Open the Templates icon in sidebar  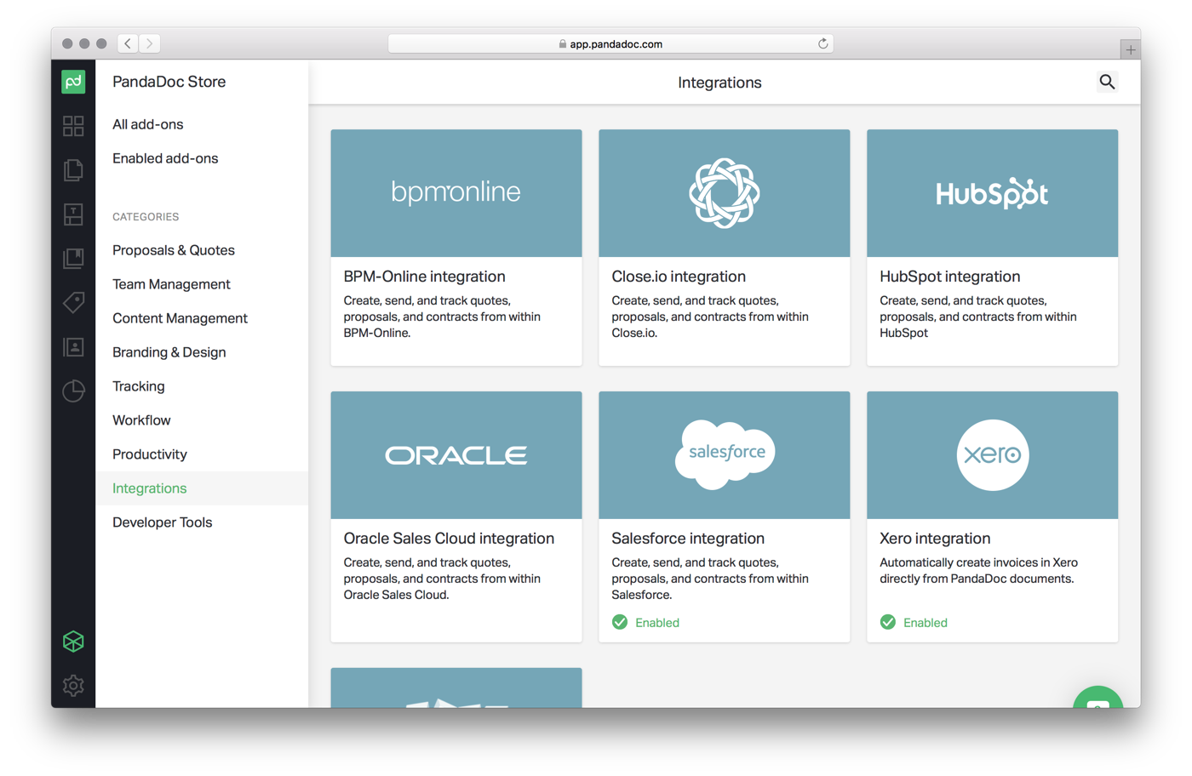pyautogui.click(x=73, y=214)
